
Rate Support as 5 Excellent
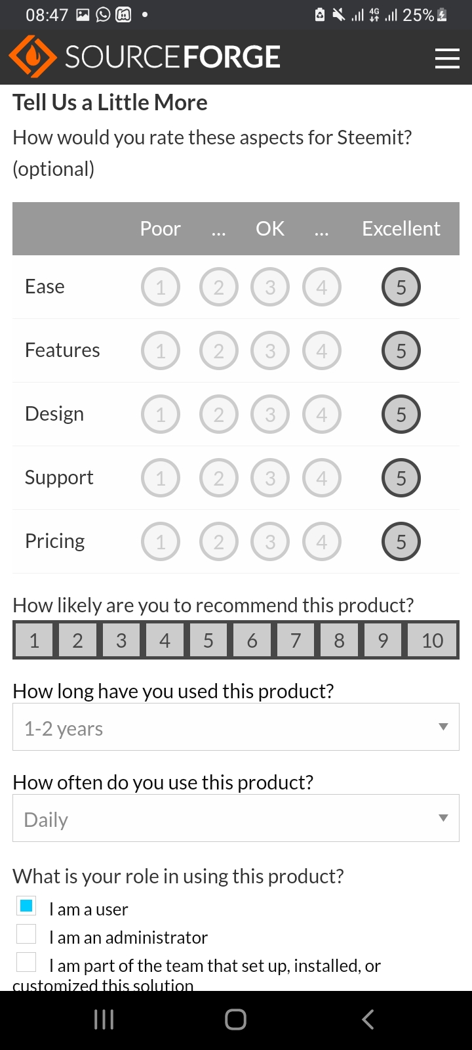(x=401, y=478)
